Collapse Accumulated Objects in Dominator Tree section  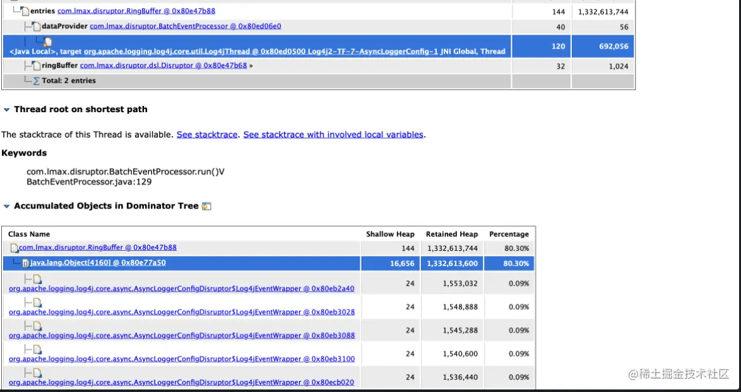pos(6,206)
